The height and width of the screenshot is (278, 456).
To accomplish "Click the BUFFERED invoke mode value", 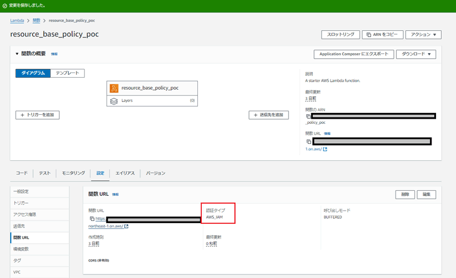I will (x=333, y=217).
